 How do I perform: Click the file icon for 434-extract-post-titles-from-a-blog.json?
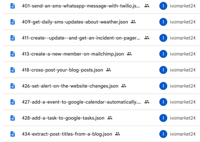(x=12, y=134)
